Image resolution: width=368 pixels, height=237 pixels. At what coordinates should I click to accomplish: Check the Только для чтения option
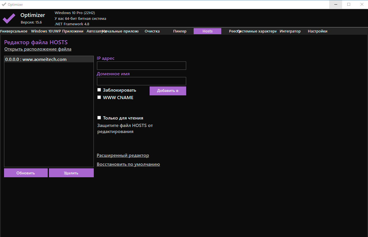99,118
